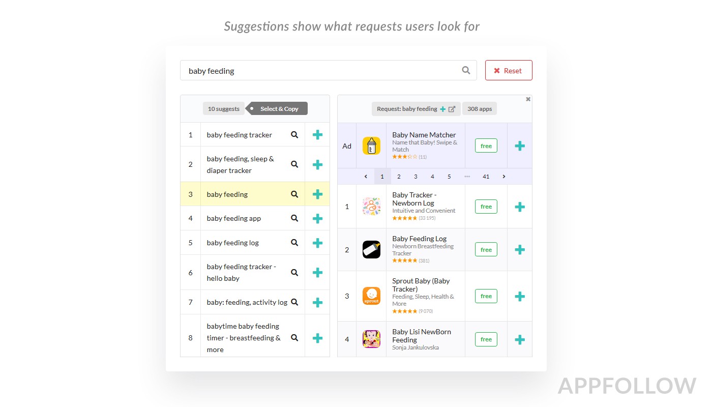Add 'baby feeding tracker' suggestion with plus icon

pyautogui.click(x=317, y=135)
